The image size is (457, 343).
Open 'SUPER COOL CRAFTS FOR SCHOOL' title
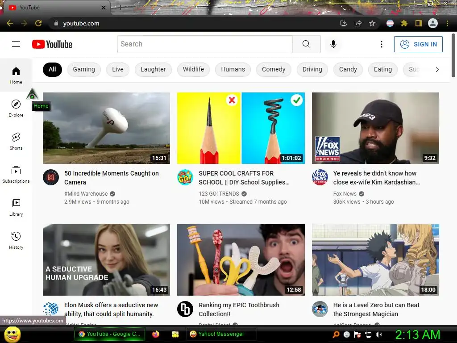(x=244, y=178)
